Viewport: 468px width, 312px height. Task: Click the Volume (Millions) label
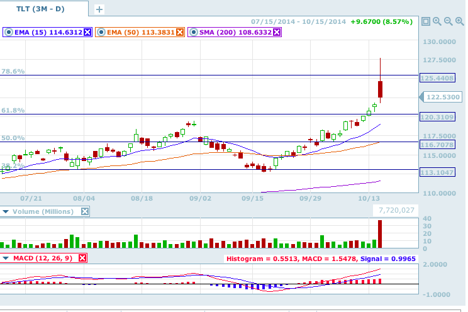pos(43,212)
